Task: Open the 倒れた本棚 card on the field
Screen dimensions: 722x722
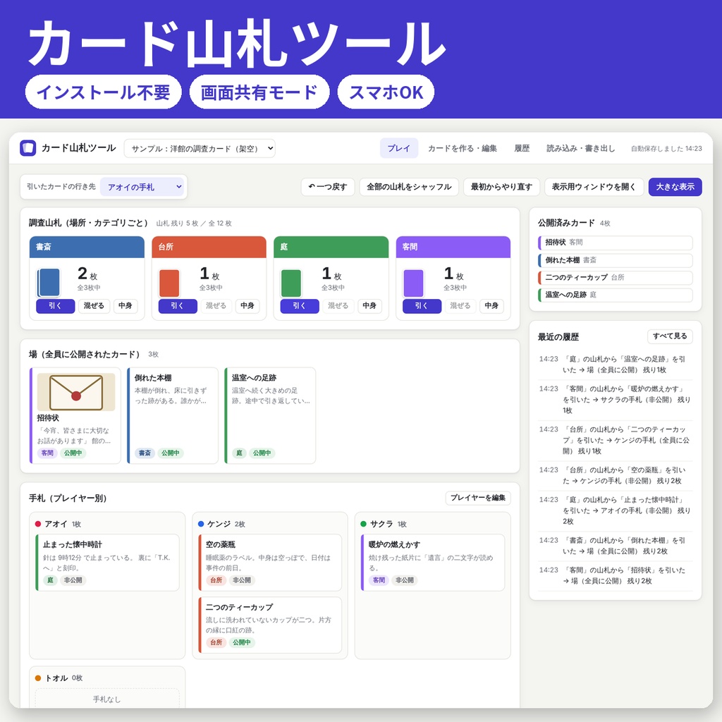Action: pos(172,415)
